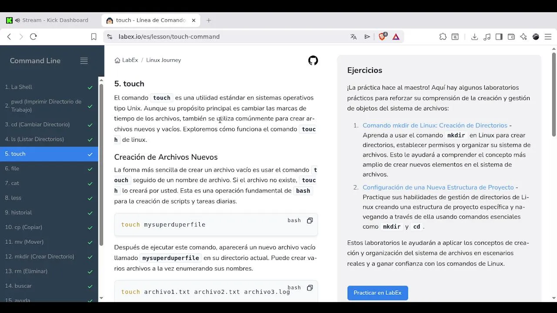The height and width of the screenshot is (313, 557).
Task: Switch to Stream - Kick Dashboard tab
Action: point(50,20)
